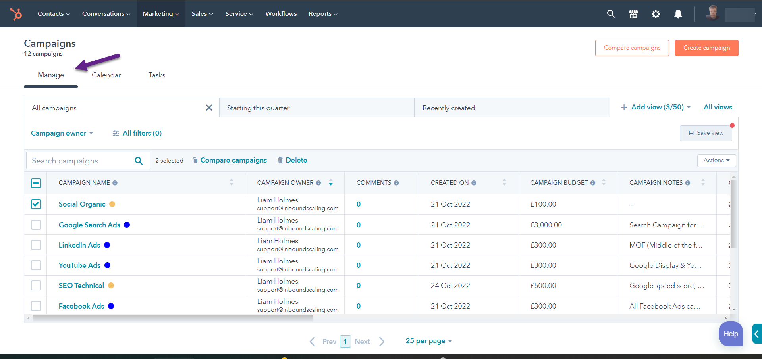
Task: Open the user profile avatar
Action: click(712, 13)
